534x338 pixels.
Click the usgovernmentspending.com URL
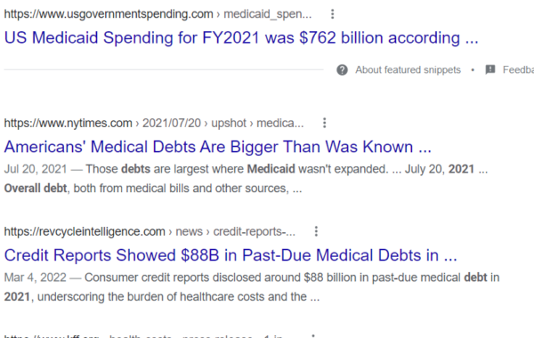pyautogui.click(x=109, y=14)
